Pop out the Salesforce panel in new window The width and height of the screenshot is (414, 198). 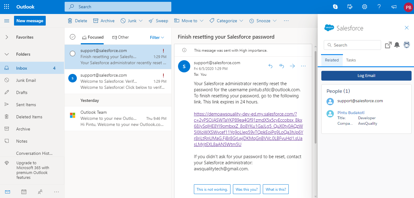pos(388,45)
